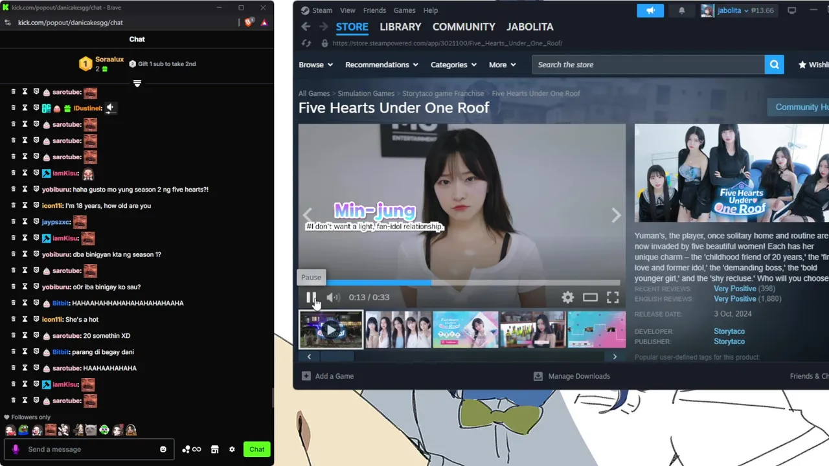Pause the Steam trailer video

pos(311,298)
